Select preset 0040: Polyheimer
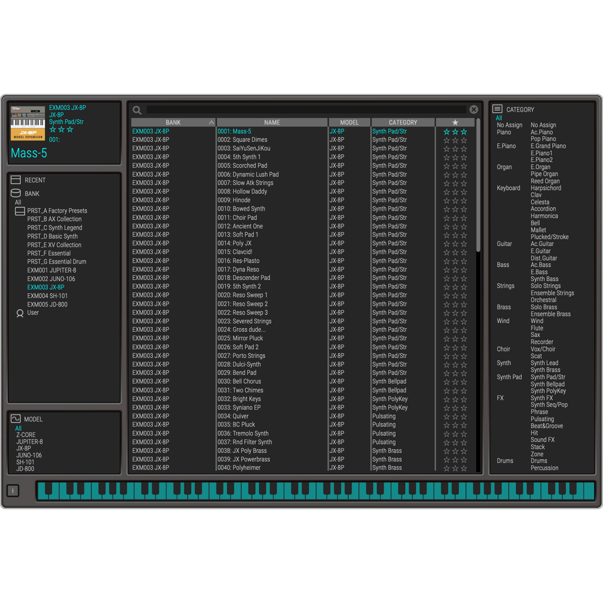The height and width of the screenshot is (603, 603). click(239, 468)
